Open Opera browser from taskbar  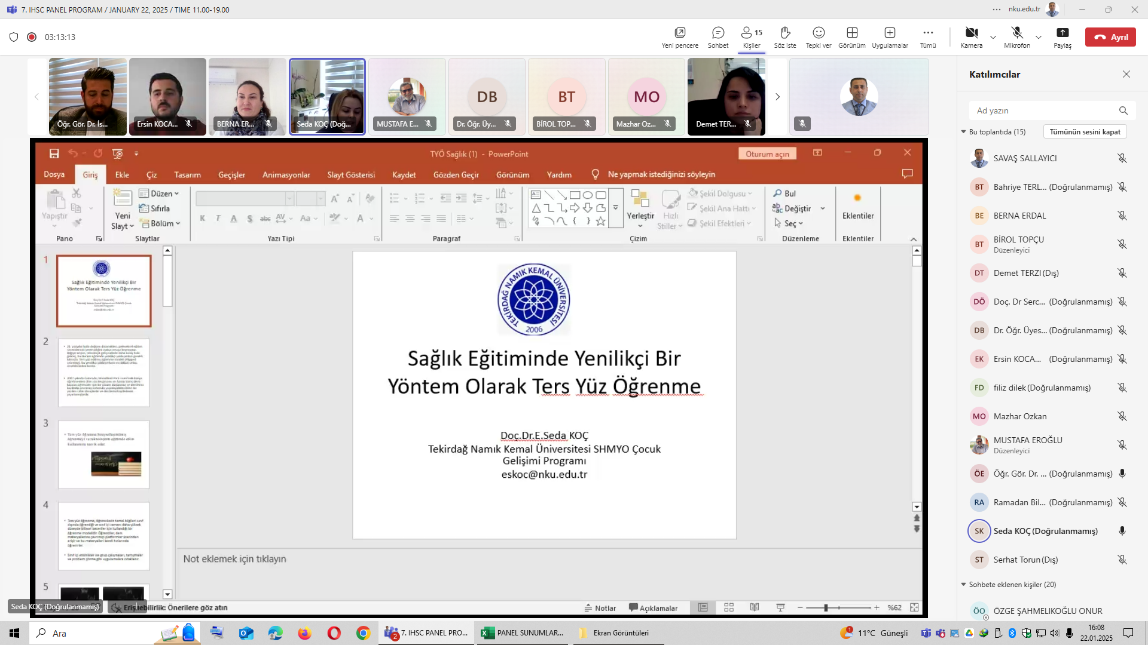click(334, 633)
